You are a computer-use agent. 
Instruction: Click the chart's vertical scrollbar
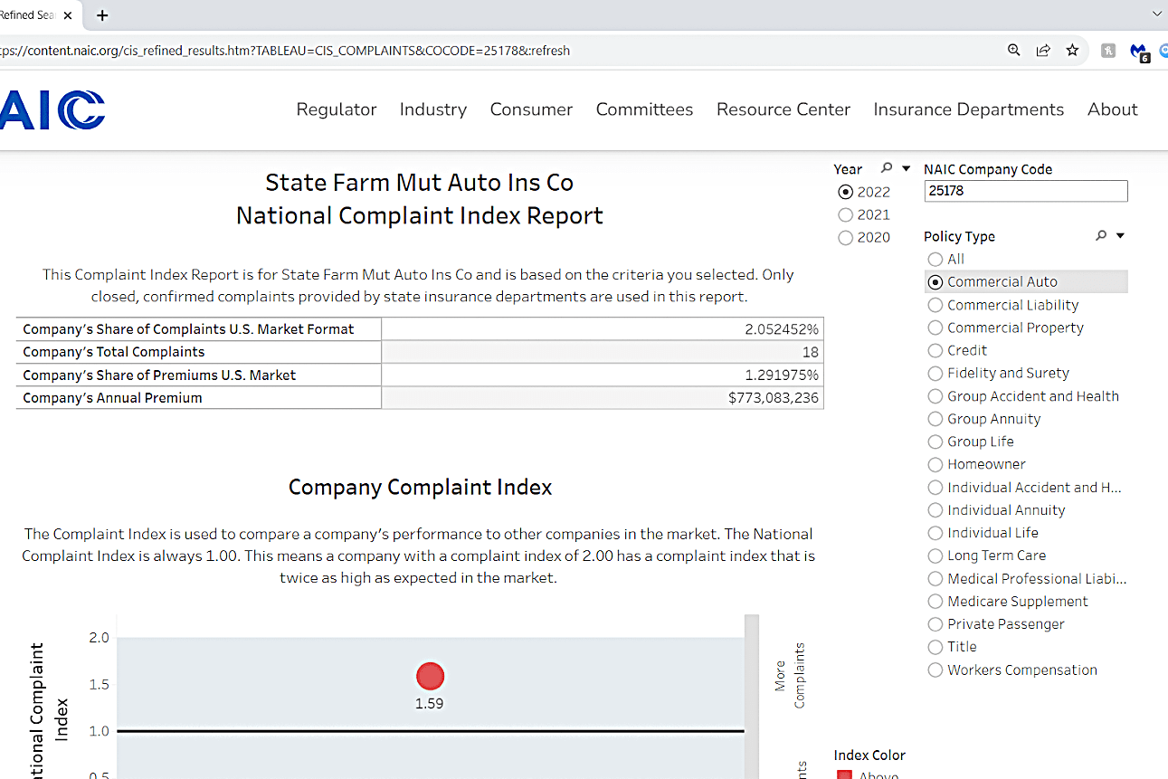(751, 697)
